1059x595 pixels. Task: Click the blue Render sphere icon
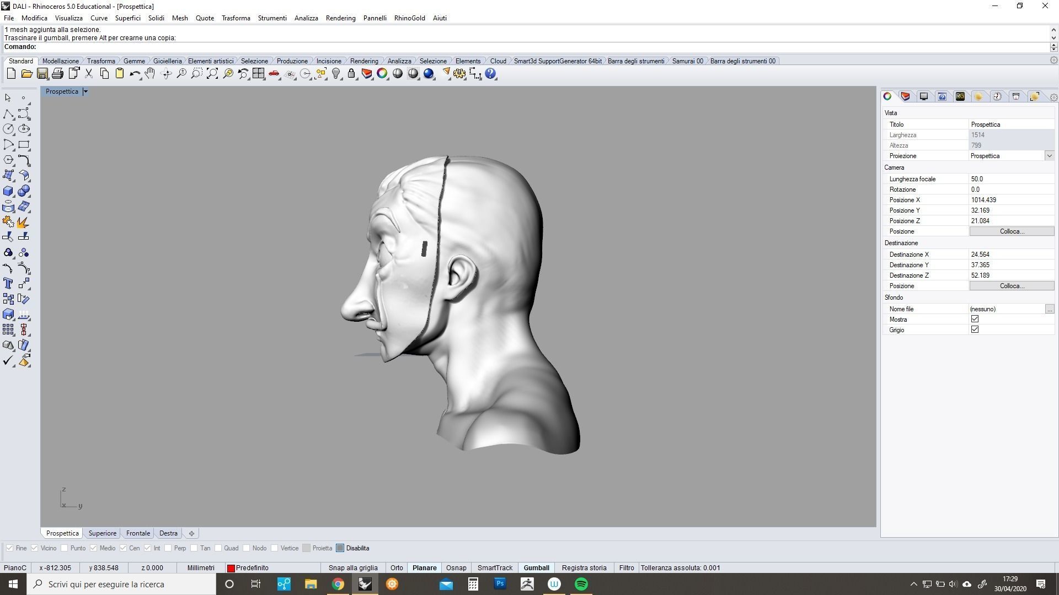click(x=429, y=74)
